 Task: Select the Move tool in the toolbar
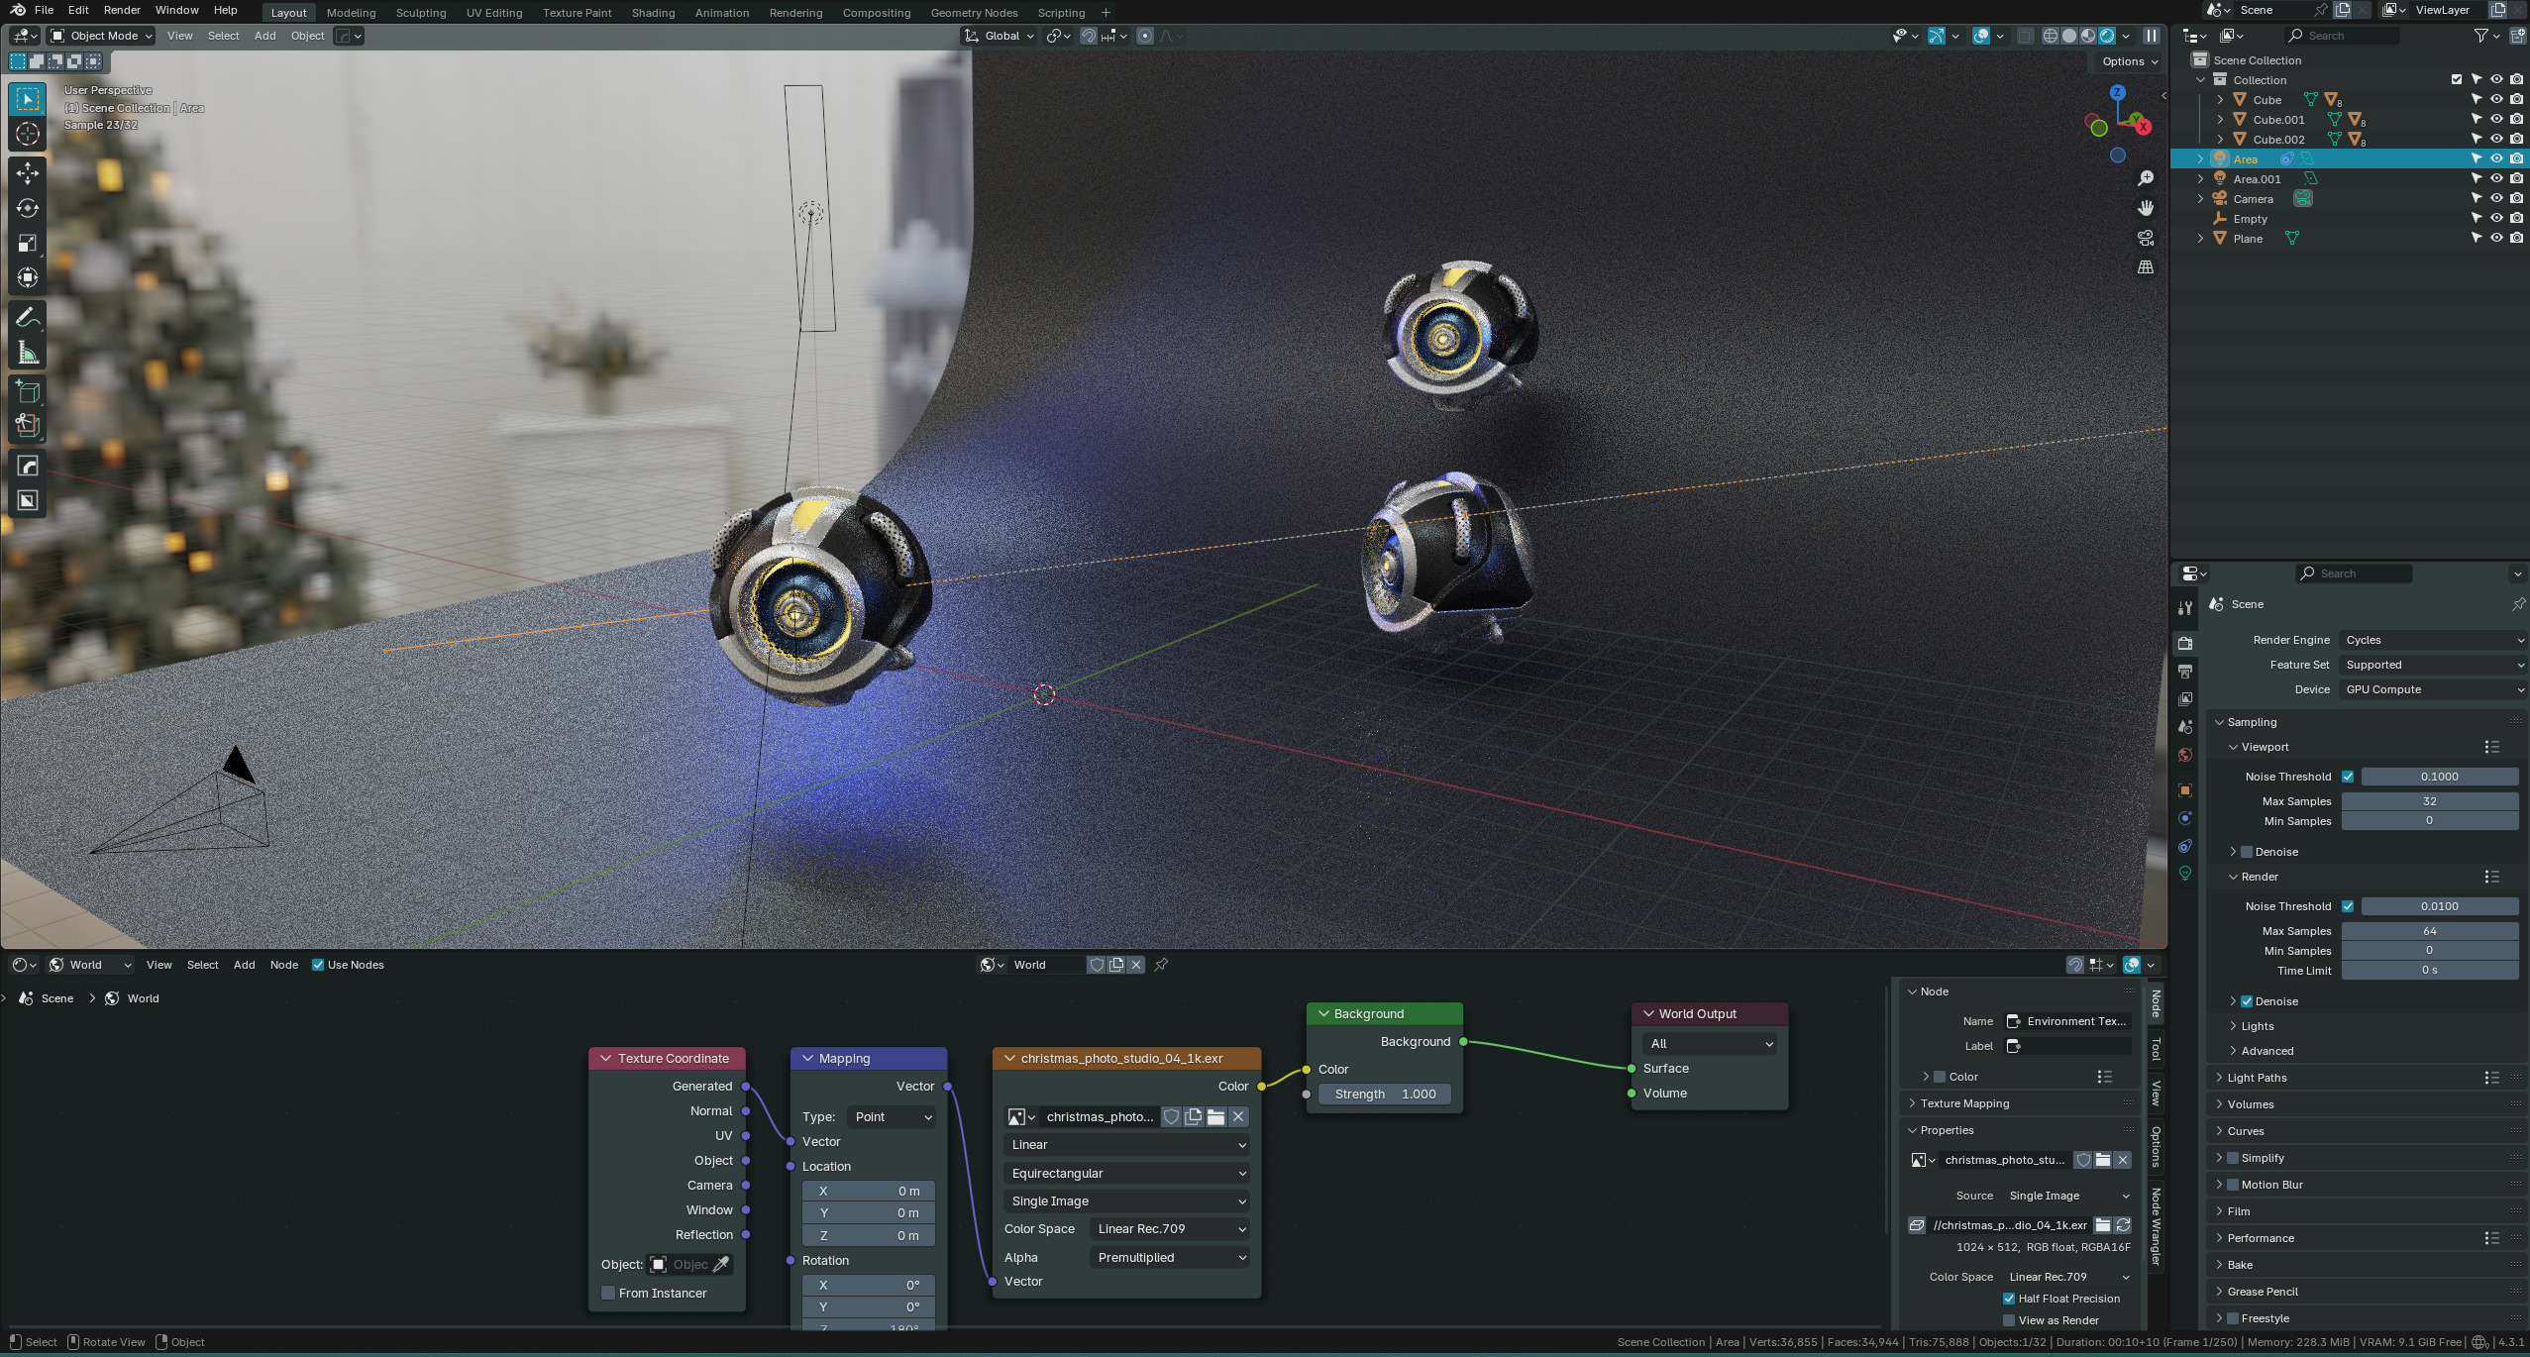click(x=28, y=172)
